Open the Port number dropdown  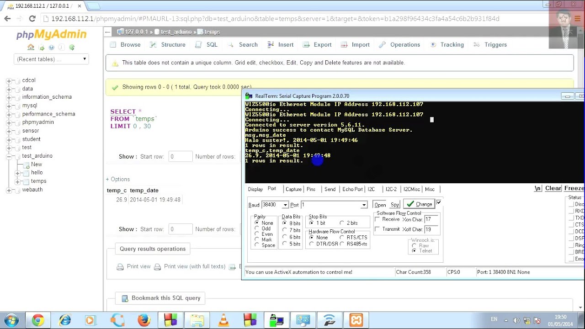[x=364, y=205]
